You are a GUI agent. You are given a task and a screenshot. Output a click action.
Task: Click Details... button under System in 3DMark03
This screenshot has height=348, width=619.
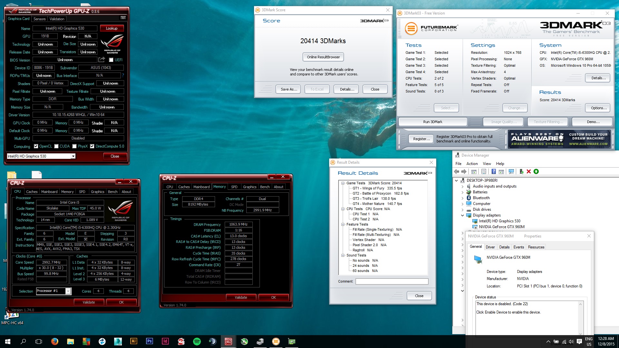598,78
